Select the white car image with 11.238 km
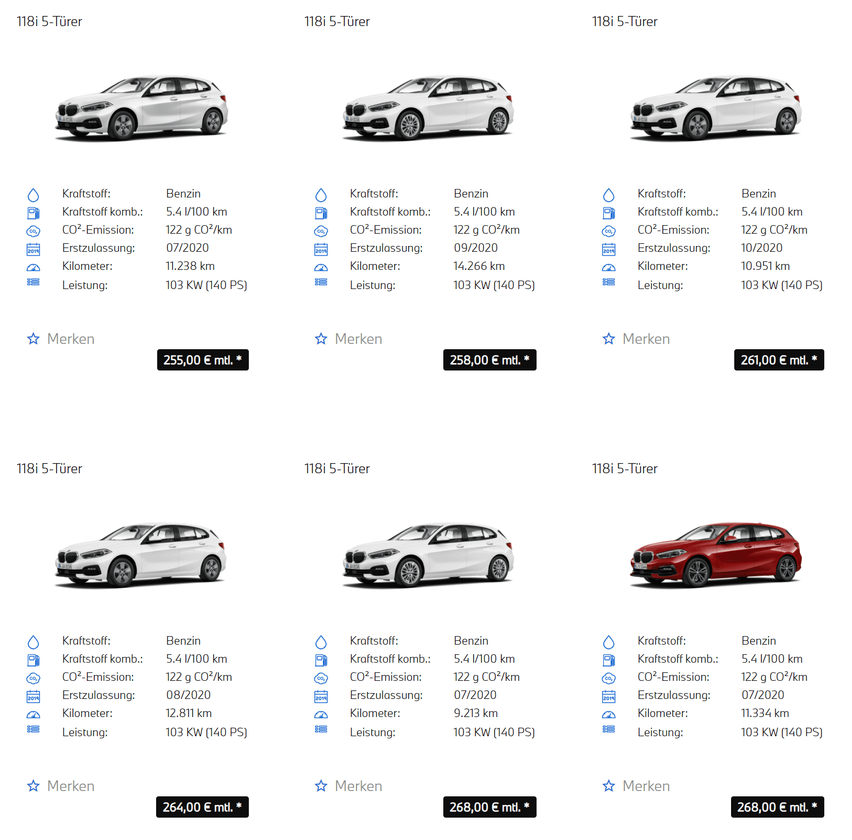The height and width of the screenshot is (840, 852). pyautogui.click(x=141, y=108)
